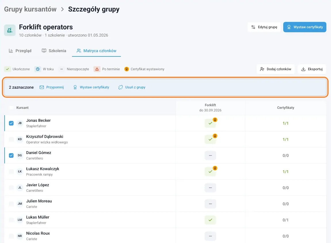Click the JB avatar of Jonas Becker
This screenshot has width=331, height=243.
click(20, 123)
